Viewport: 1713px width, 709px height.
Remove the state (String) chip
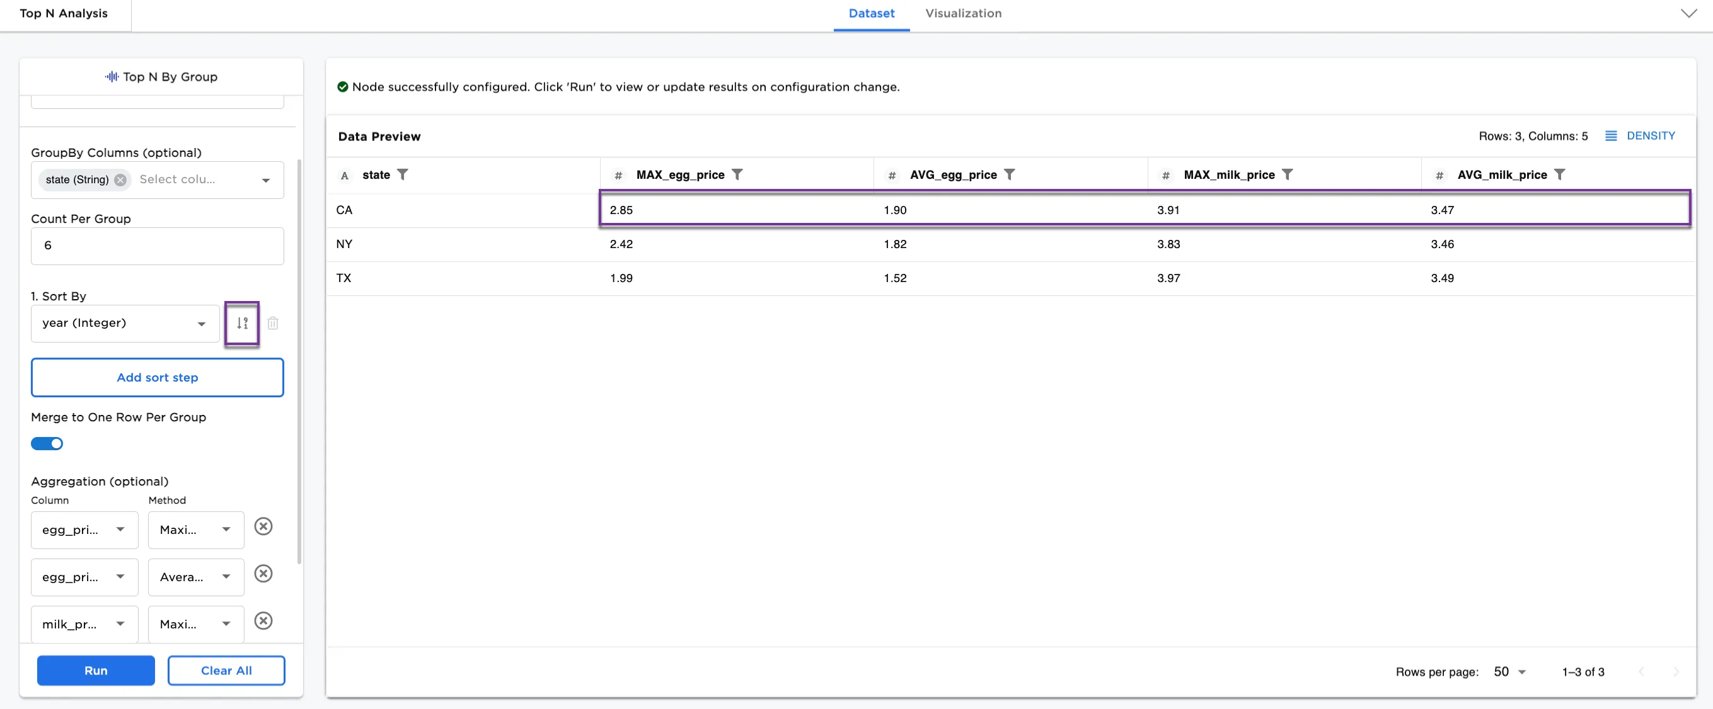[x=120, y=179]
